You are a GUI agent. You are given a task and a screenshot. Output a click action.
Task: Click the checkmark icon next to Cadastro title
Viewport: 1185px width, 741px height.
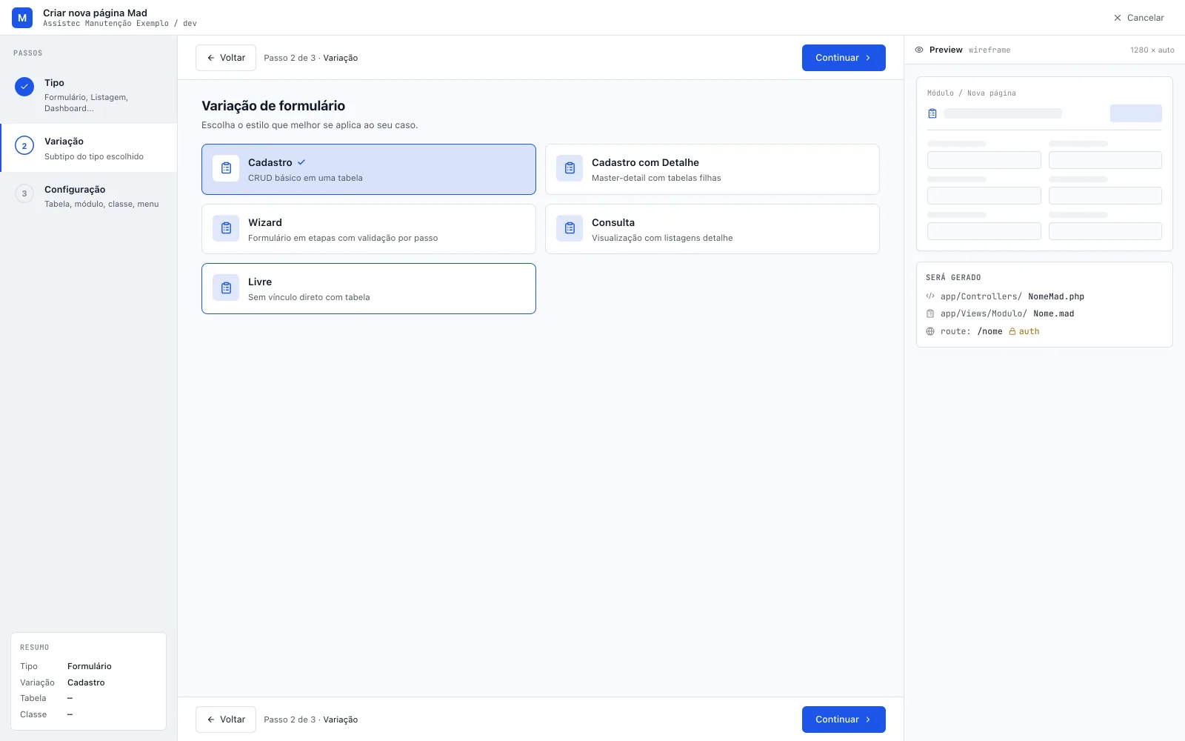click(301, 162)
